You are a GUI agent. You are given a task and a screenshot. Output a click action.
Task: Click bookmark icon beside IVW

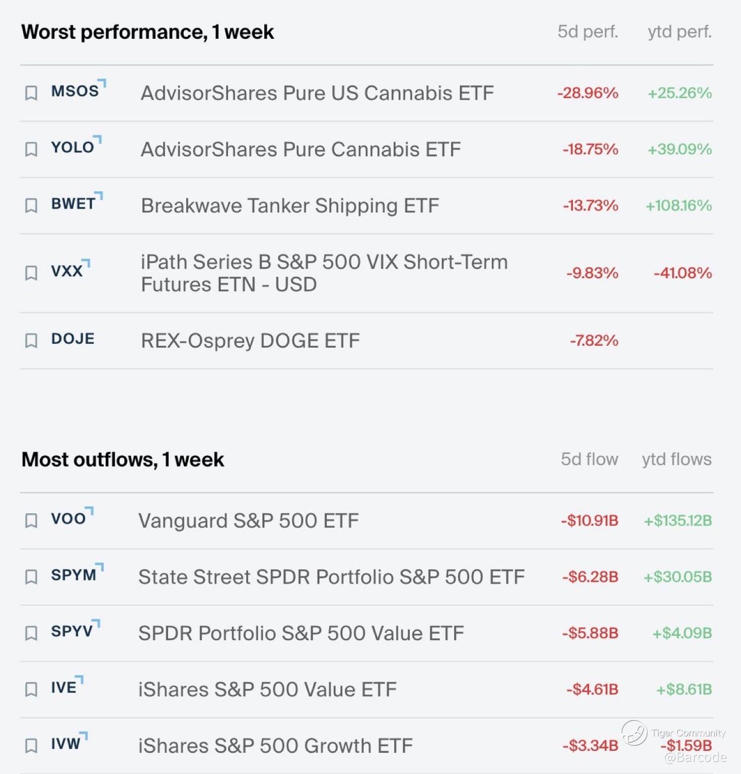pos(31,746)
